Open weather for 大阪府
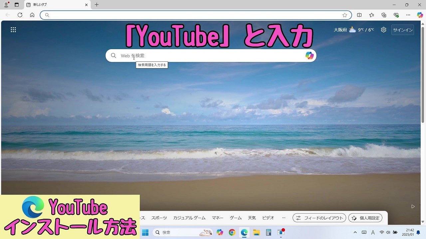 pyautogui.click(x=354, y=30)
